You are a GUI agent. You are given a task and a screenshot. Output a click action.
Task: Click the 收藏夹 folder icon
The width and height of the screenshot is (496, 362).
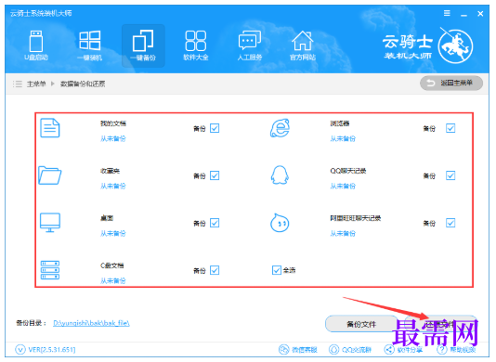[x=50, y=175]
